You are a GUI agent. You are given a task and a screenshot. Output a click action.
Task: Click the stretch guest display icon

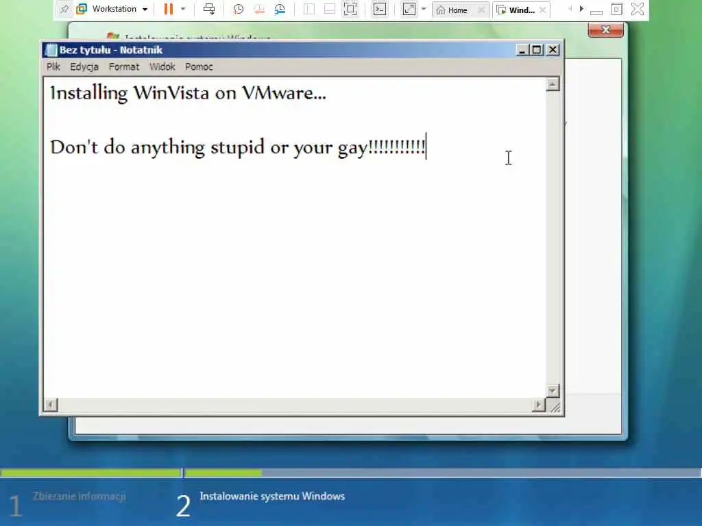pyautogui.click(x=409, y=9)
